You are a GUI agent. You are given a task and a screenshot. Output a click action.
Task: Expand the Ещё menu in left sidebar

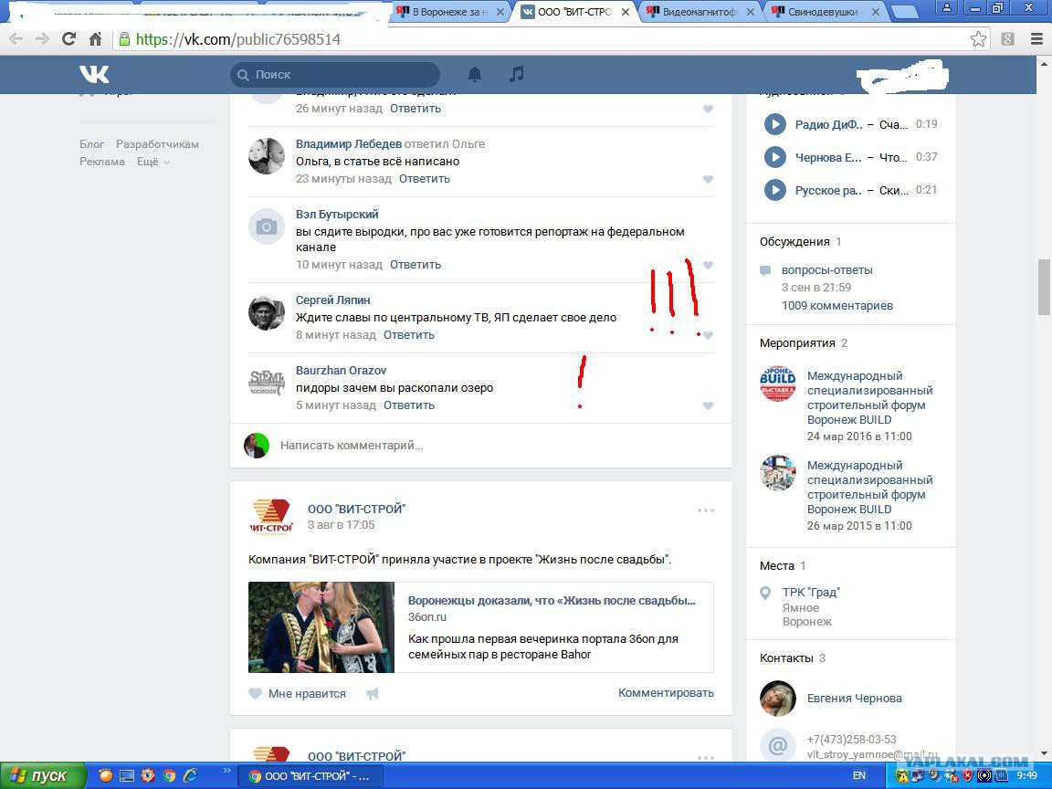[x=153, y=162]
